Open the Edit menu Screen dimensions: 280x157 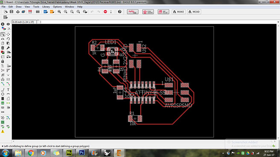pyautogui.click(x=11, y=6)
